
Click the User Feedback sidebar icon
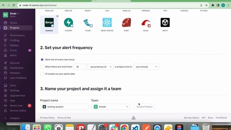pyautogui.click(x=5, y=78)
